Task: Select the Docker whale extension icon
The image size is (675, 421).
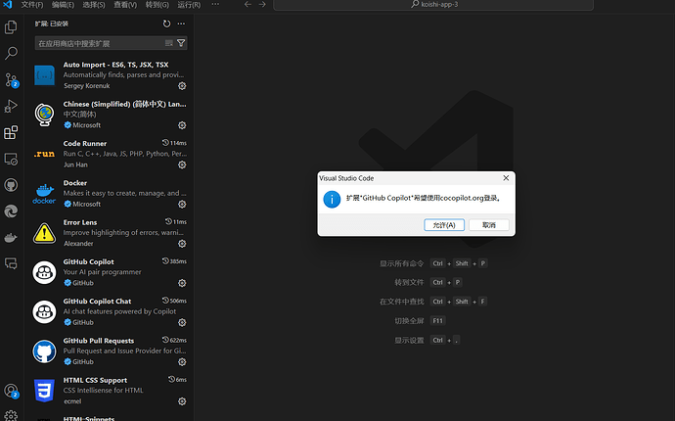Action: [x=44, y=194]
